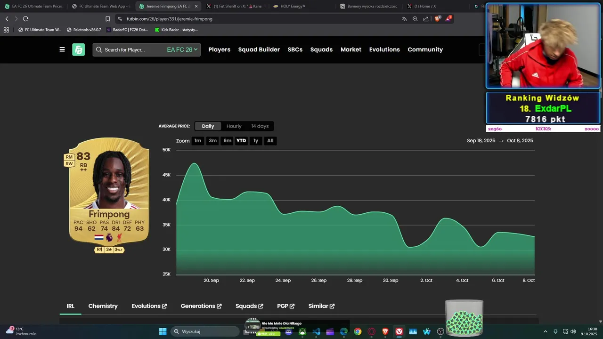Open the Community menu
Screen dimensions: 603x339
425,49
